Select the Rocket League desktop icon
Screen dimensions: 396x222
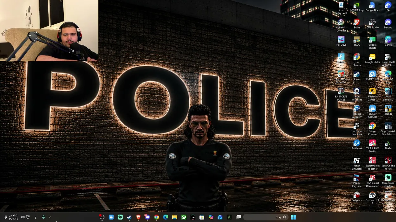(357, 112)
